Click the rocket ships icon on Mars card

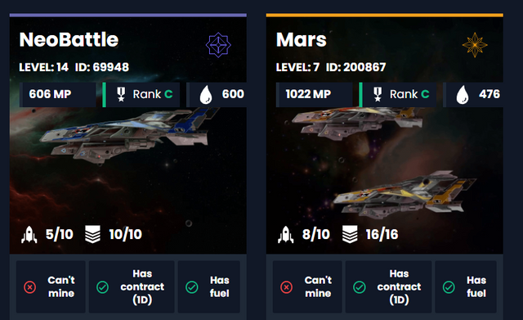pos(286,235)
